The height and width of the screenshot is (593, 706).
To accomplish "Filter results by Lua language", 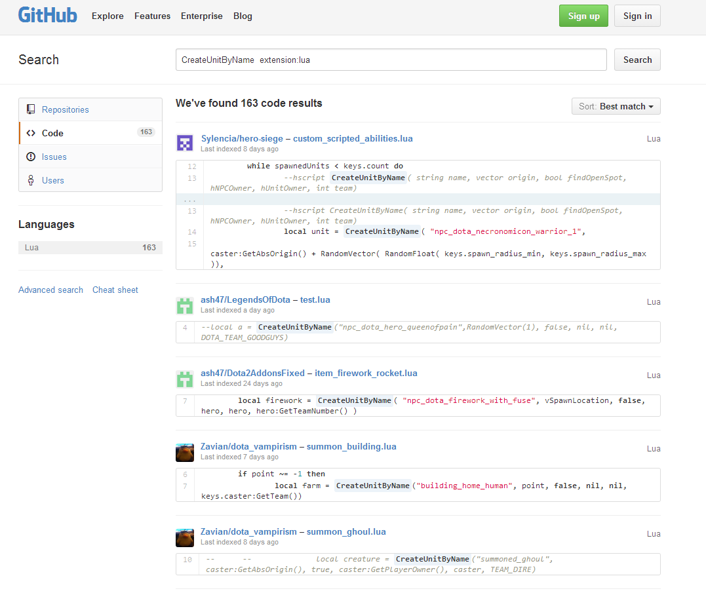I will (90, 248).
